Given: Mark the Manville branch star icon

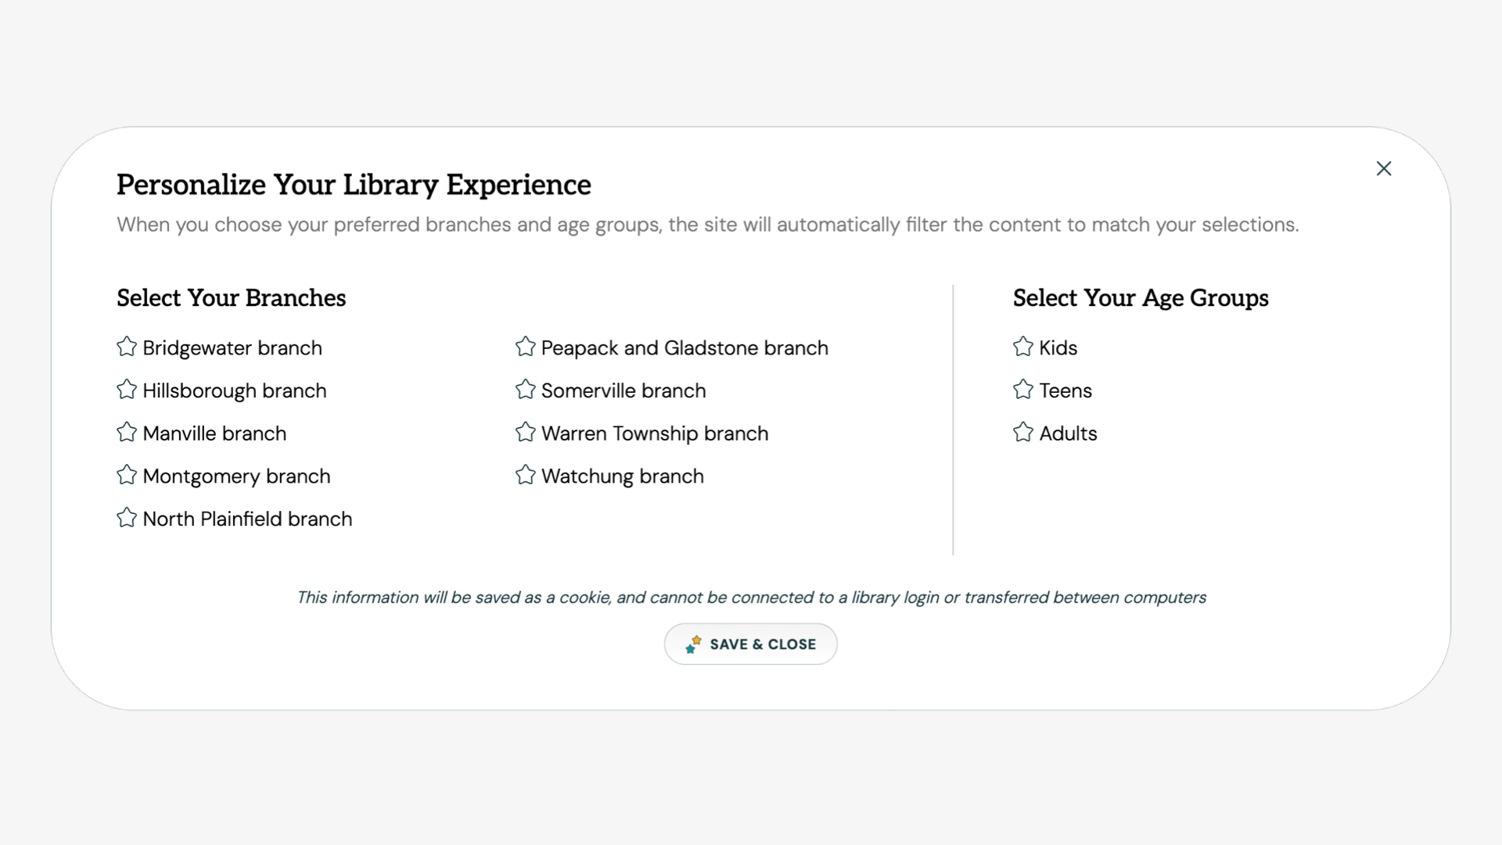Looking at the screenshot, I should (127, 433).
